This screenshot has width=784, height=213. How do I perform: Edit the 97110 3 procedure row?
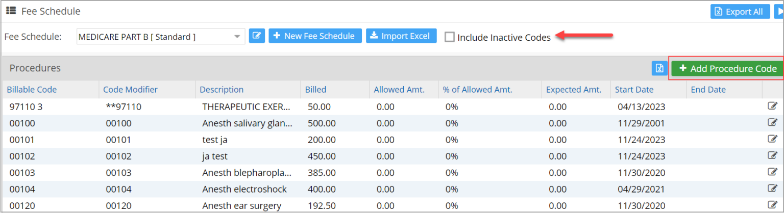[x=772, y=107]
